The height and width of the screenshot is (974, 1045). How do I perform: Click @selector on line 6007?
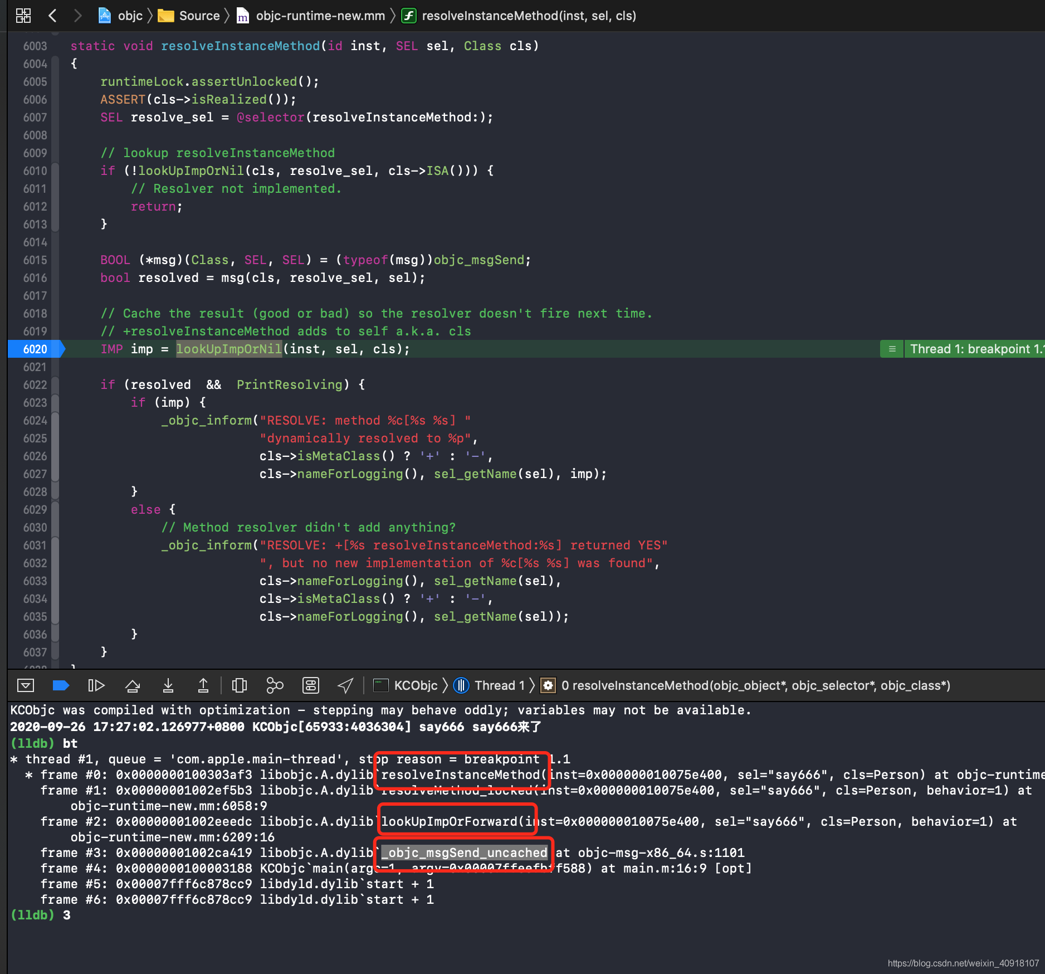(271, 117)
